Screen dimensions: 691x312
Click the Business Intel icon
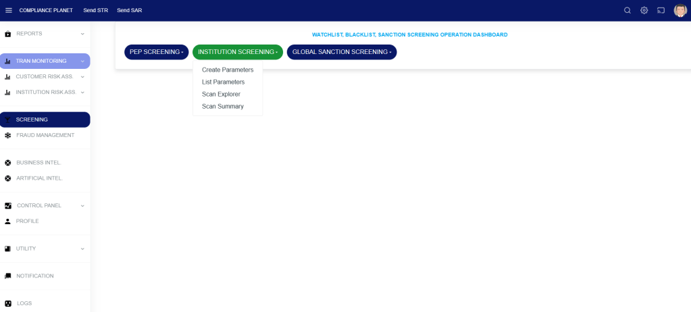coord(8,163)
